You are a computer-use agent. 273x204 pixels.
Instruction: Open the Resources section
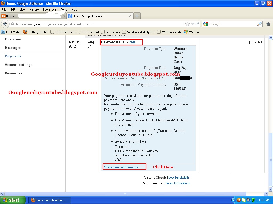pyautogui.click(x=13, y=73)
